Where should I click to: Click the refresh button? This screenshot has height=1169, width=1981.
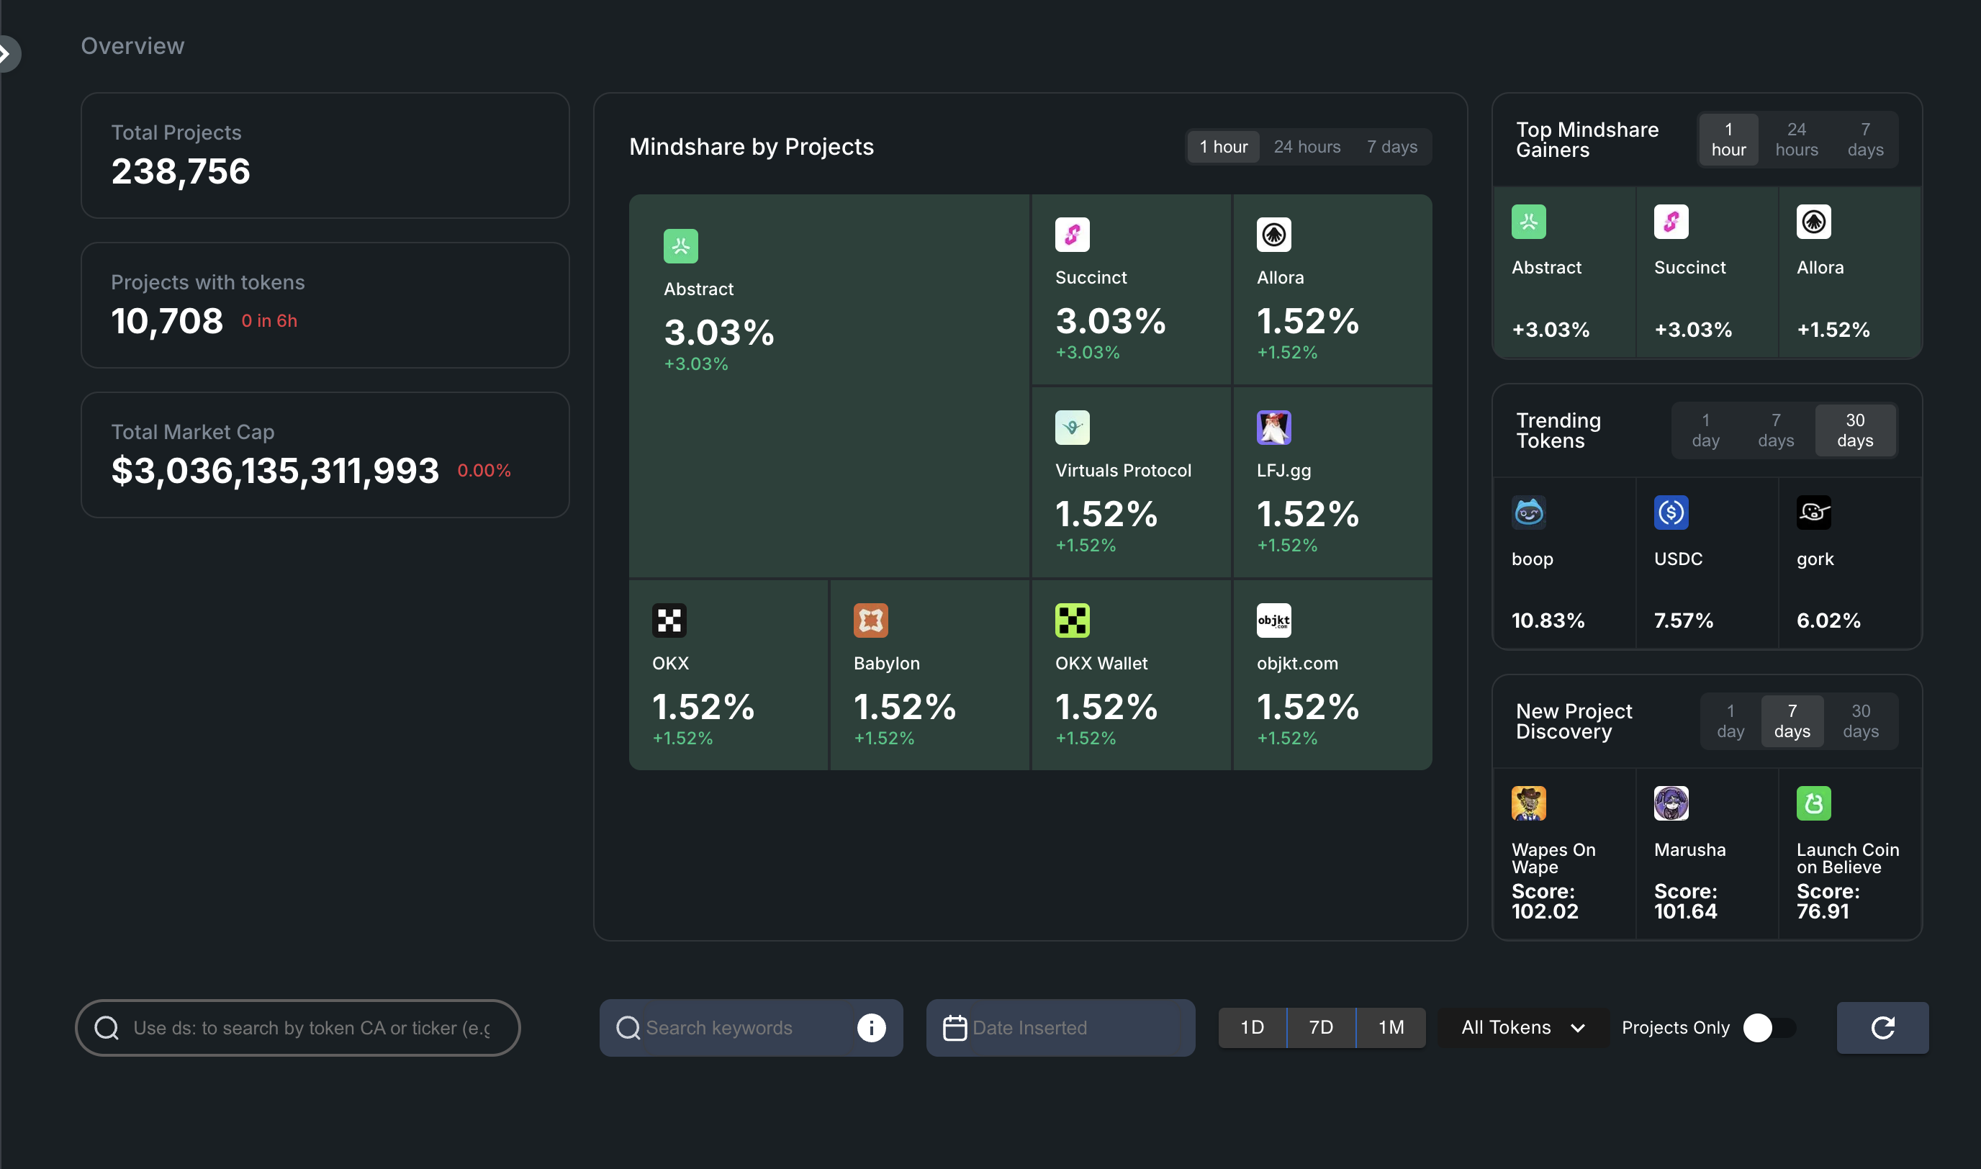(x=1882, y=1027)
